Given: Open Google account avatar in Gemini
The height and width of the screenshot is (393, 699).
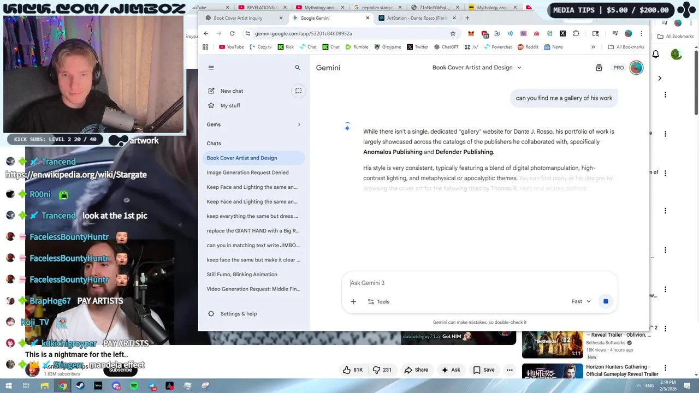Looking at the screenshot, I should 636,68.
